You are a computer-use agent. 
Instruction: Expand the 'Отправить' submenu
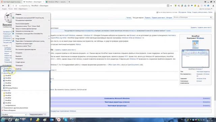tap(49, 53)
